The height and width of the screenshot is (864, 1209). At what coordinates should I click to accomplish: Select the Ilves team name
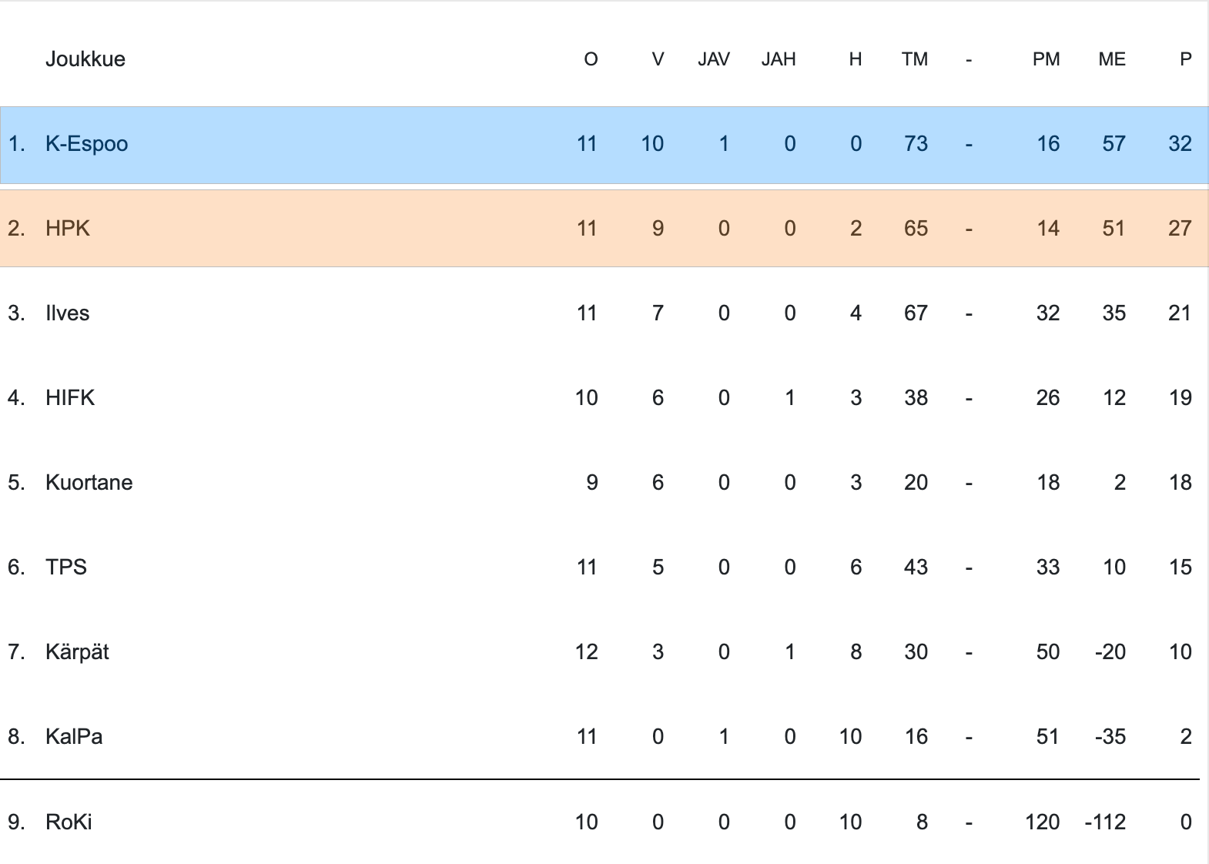(x=67, y=313)
